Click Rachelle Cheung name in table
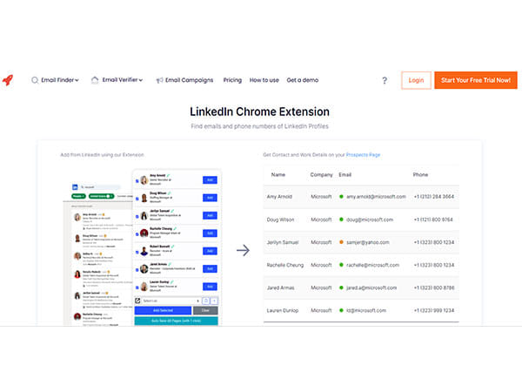 click(x=285, y=265)
